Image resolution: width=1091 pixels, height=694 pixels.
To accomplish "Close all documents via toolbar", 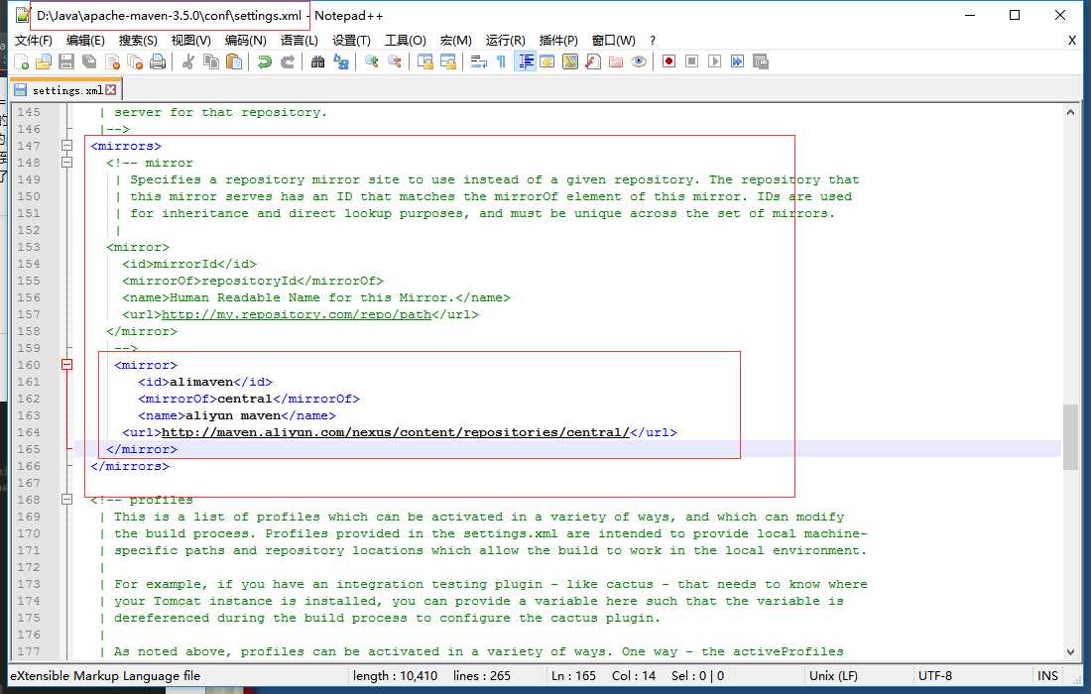I will [x=135, y=61].
